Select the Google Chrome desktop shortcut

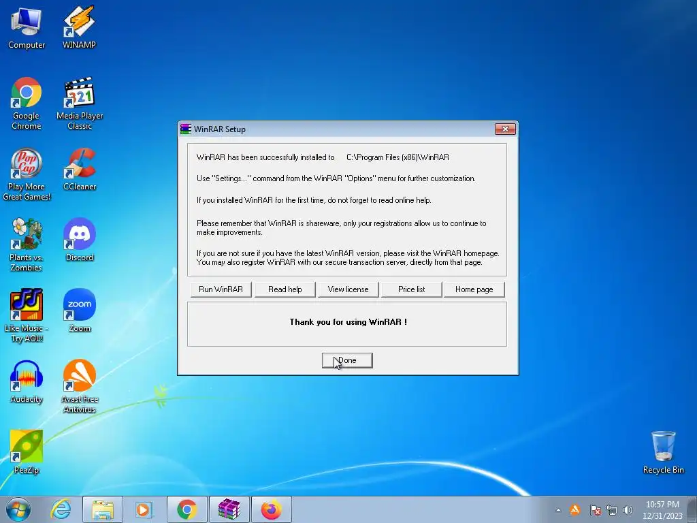27,104
